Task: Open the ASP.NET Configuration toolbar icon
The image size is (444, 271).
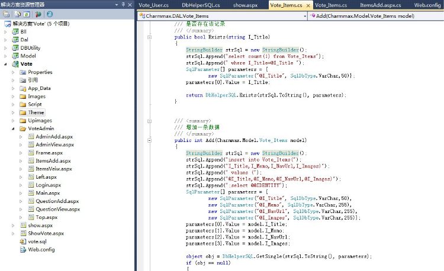Action: 38,14
